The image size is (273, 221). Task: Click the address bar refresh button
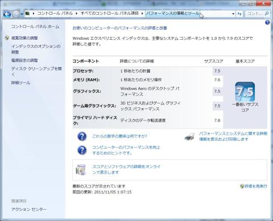pyautogui.click(x=239, y=14)
